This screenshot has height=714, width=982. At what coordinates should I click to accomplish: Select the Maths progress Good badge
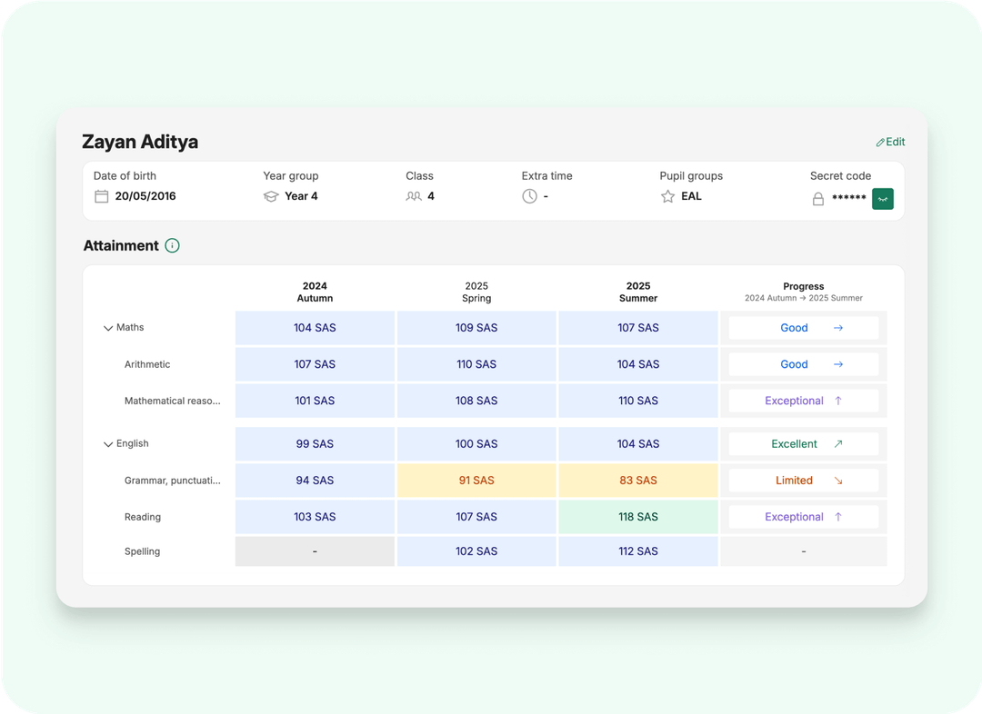[804, 328]
